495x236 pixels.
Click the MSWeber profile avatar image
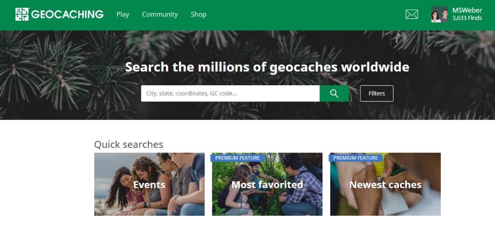tap(439, 14)
